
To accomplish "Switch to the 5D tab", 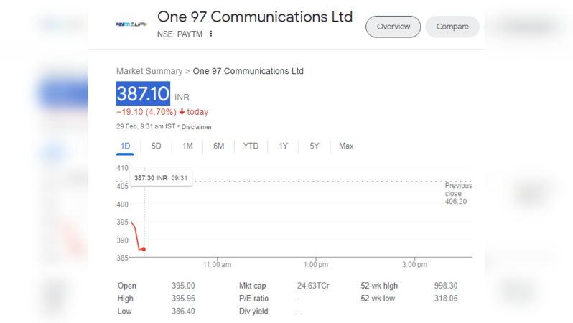I will pyautogui.click(x=156, y=146).
